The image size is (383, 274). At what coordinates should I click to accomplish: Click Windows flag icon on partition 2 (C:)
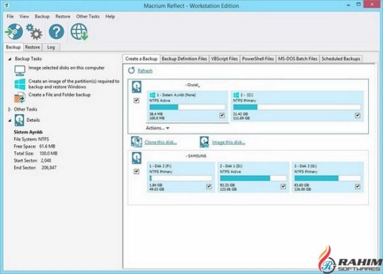click(236, 95)
